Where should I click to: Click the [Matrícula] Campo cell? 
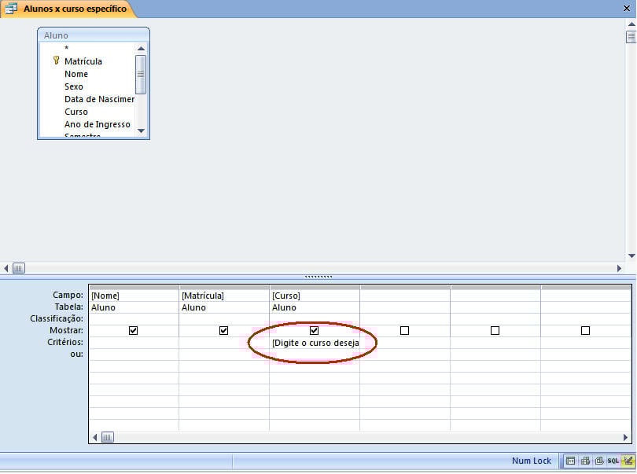point(224,296)
